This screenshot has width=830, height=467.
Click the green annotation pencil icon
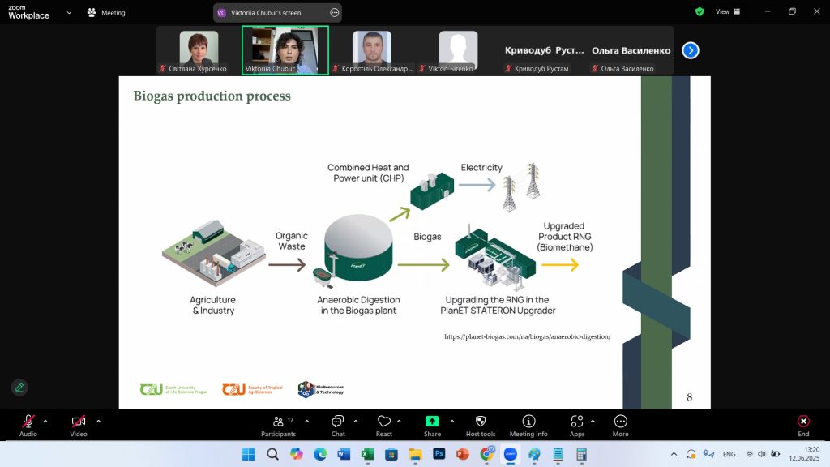[x=19, y=388]
